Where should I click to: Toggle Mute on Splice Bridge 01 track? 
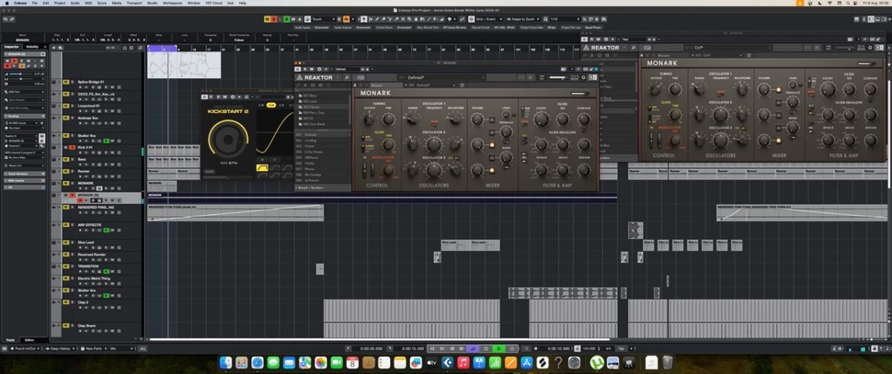[x=66, y=82]
